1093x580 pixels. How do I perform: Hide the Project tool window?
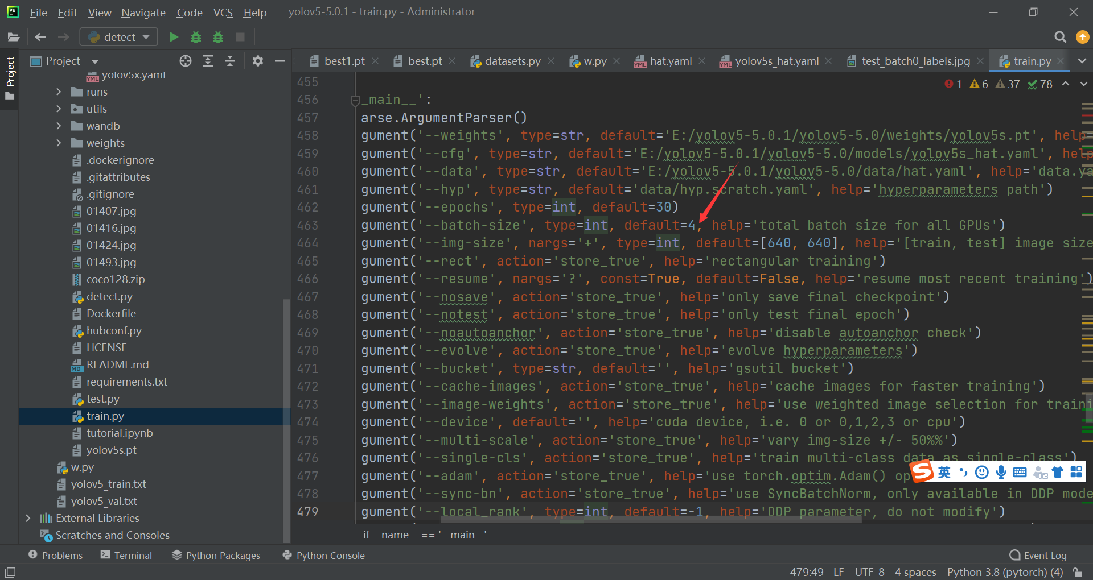280,61
